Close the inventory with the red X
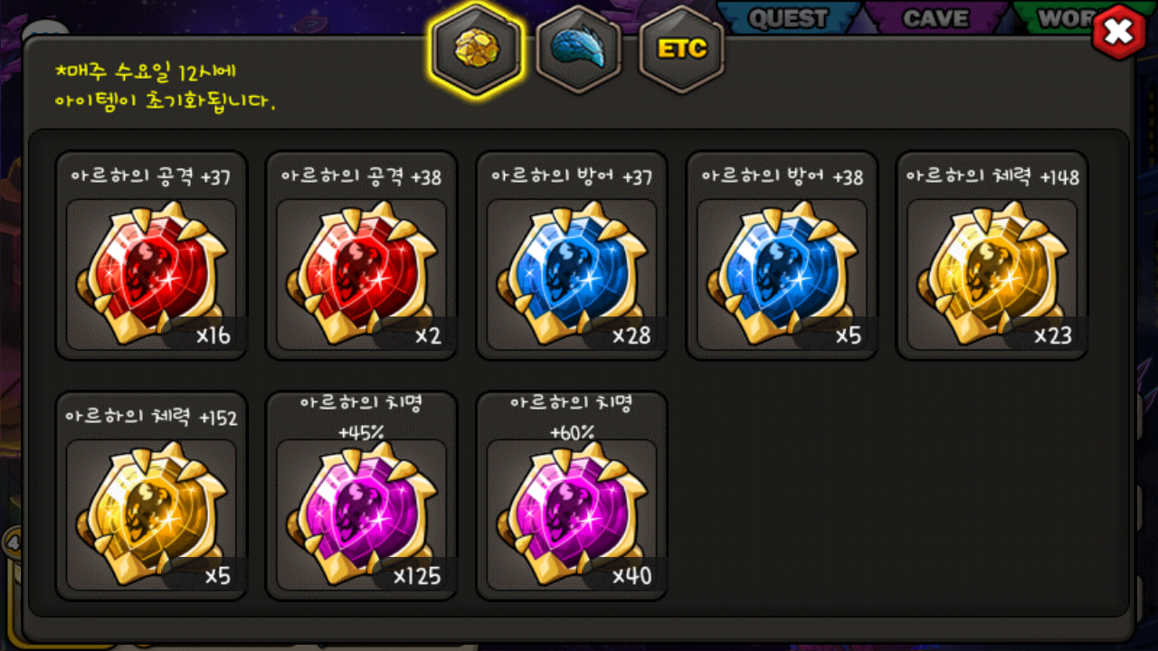 (x=1120, y=33)
